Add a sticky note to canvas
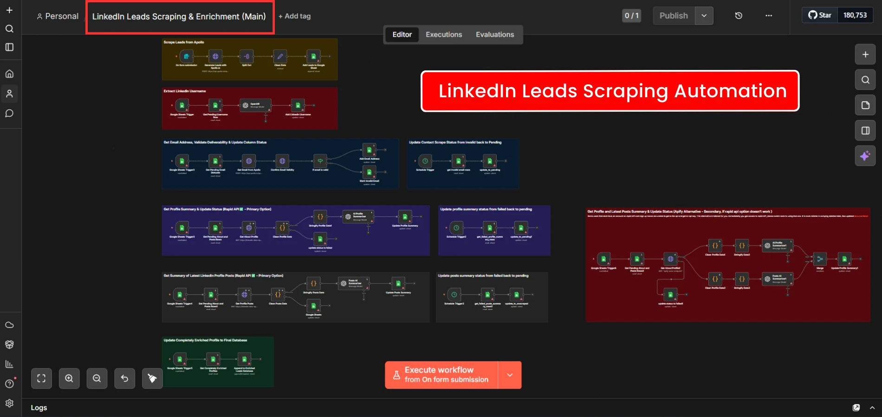 tap(865, 105)
